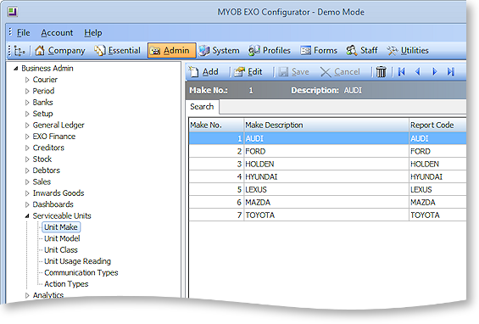Click the MYOB EXO application icon in title bar
Viewport: 479px width, 324px height.
(x=13, y=12)
